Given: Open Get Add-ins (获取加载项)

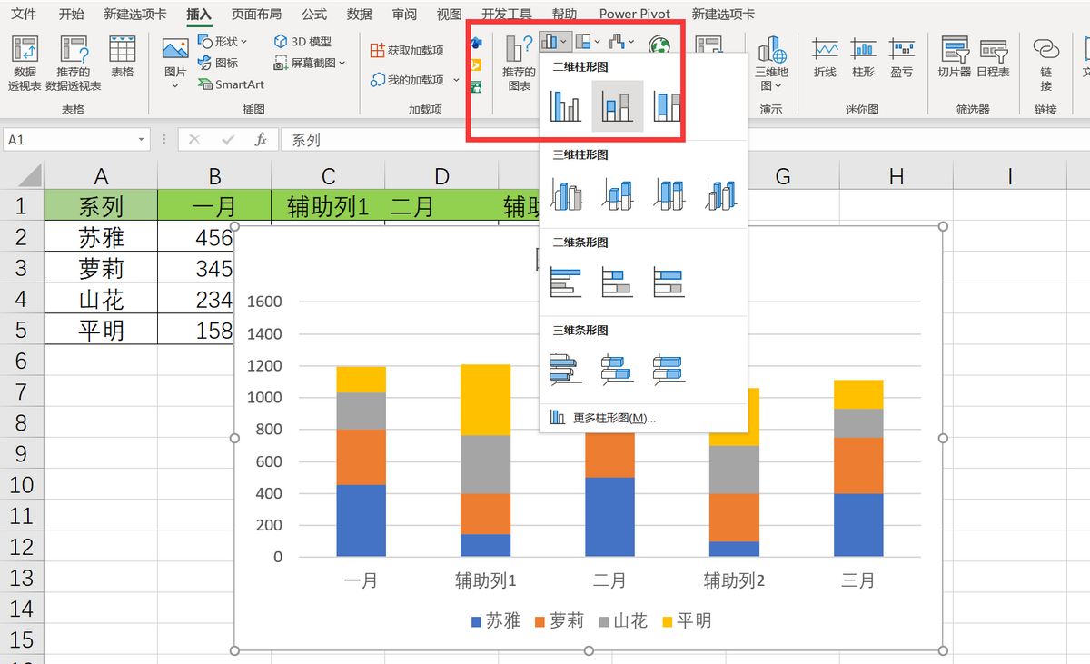Looking at the screenshot, I should [407, 51].
